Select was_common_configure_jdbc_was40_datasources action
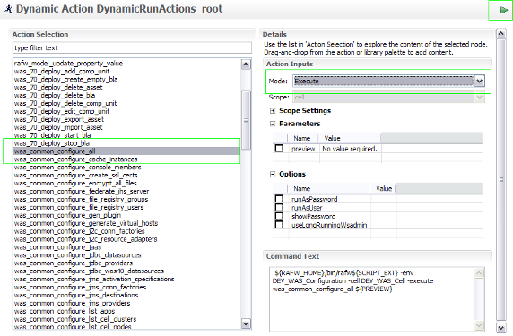The width and height of the screenshot is (513, 336). pos(89,271)
